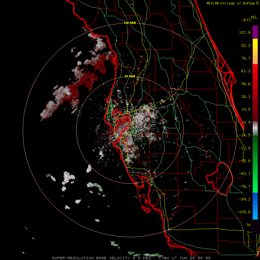Select the 107.8 value on the velocity scale

(245, 32)
